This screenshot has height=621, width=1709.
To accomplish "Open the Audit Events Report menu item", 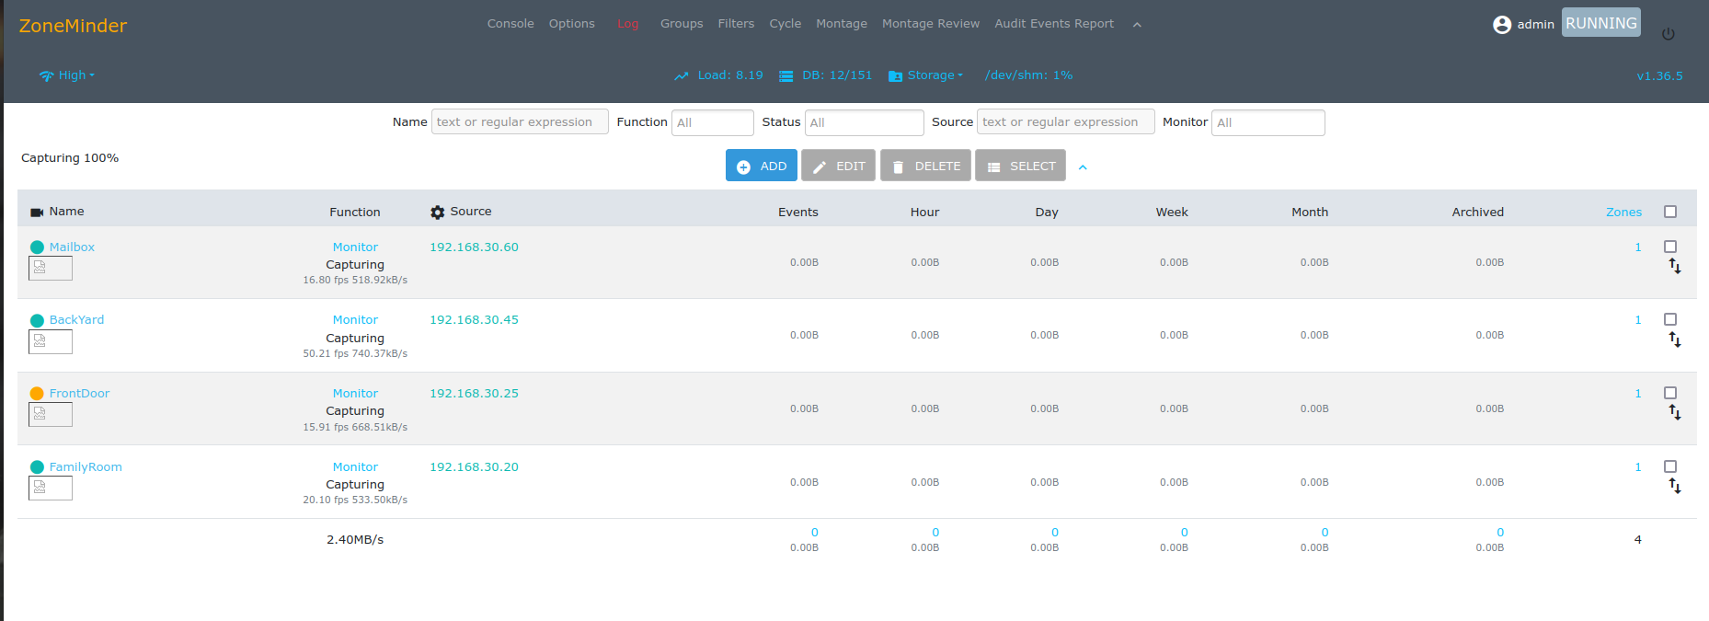I will [x=1054, y=24].
